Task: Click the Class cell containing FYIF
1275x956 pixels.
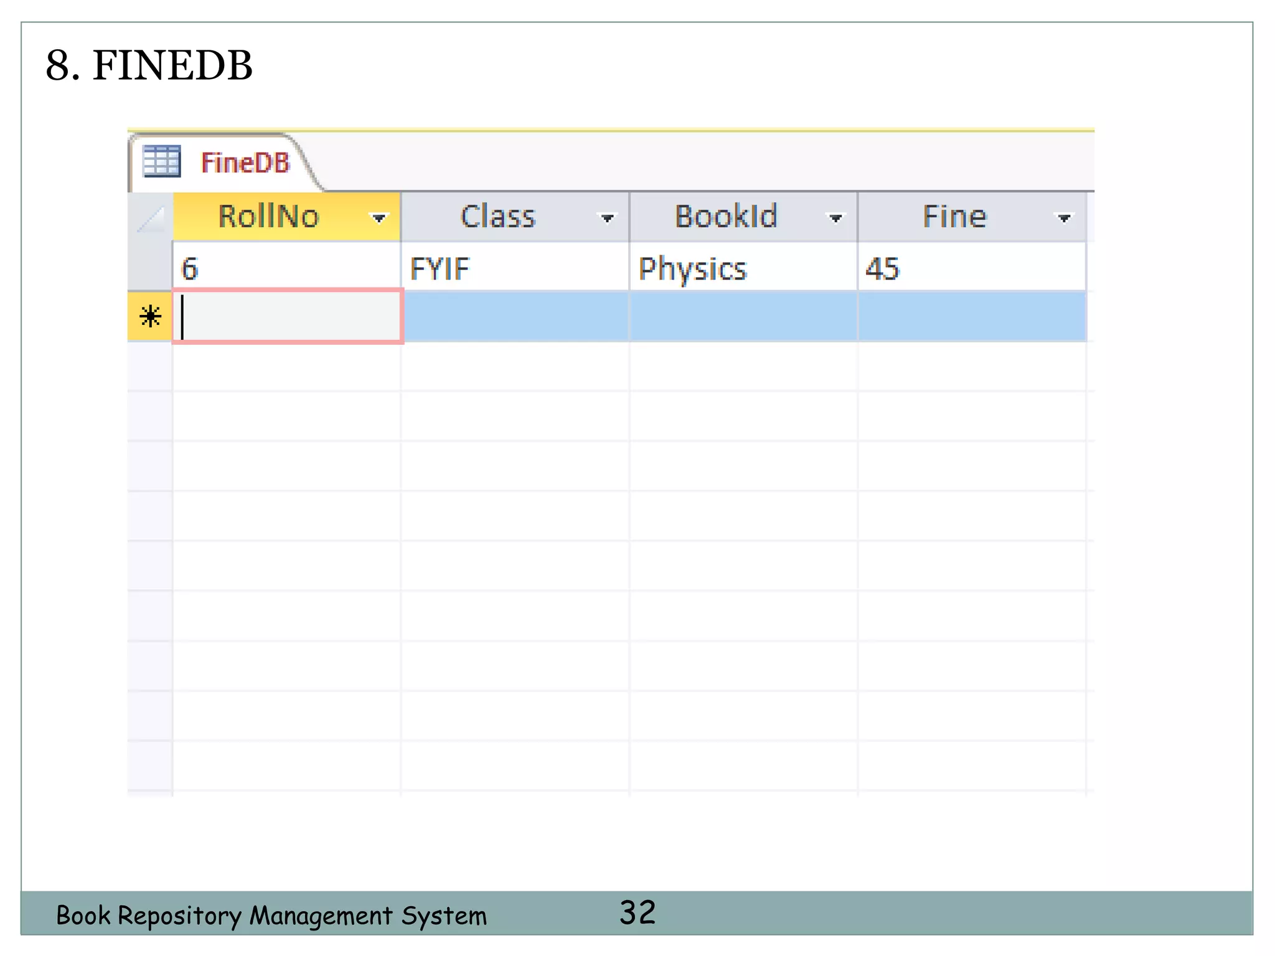Action: pyautogui.click(x=515, y=267)
